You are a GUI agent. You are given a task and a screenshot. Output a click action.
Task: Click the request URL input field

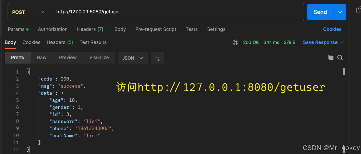pyautogui.click(x=177, y=12)
